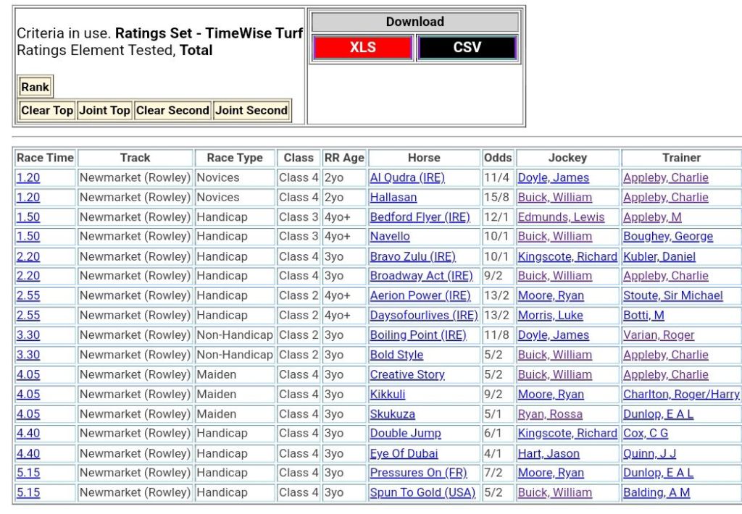Select the Clear Second filter
Screen dimensions: 742x514
click(x=172, y=110)
